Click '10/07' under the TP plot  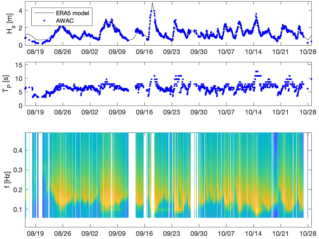tap(226, 112)
